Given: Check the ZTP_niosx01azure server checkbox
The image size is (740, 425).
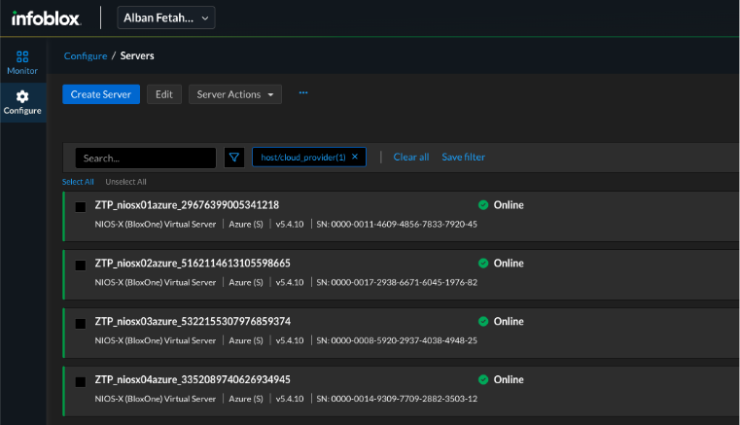Looking at the screenshot, I should click(x=81, y=207).
